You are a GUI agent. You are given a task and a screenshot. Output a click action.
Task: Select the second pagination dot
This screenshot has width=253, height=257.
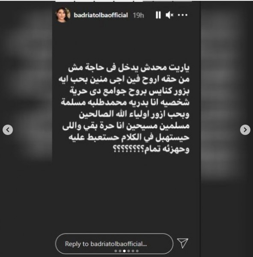pyautogui.click(x=120, y=251)
